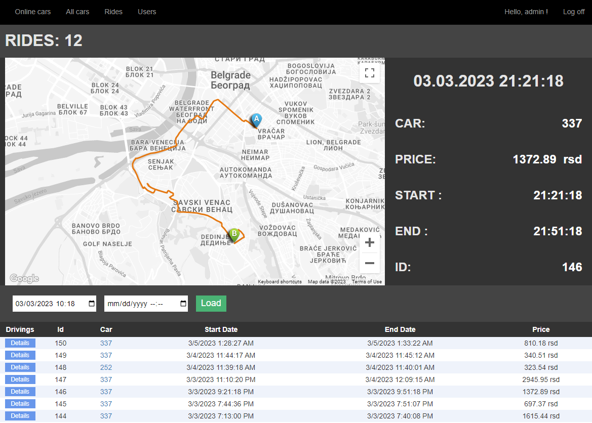The width and height of the screenshot is (592, 423).
Task: Click the ride ID value 146 in side panel
Action: [572, 267]
